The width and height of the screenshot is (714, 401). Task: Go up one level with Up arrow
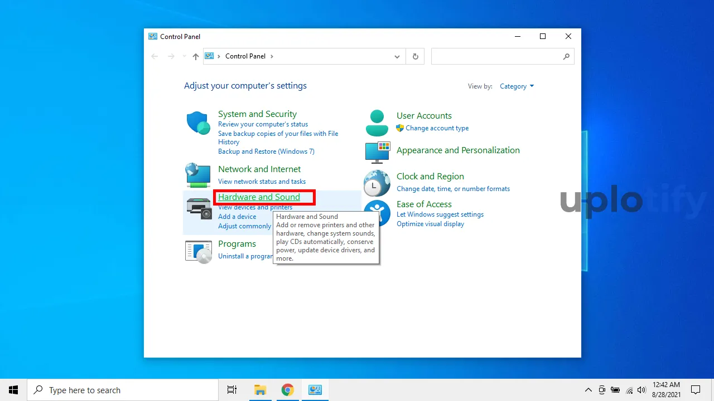point(195,56)
